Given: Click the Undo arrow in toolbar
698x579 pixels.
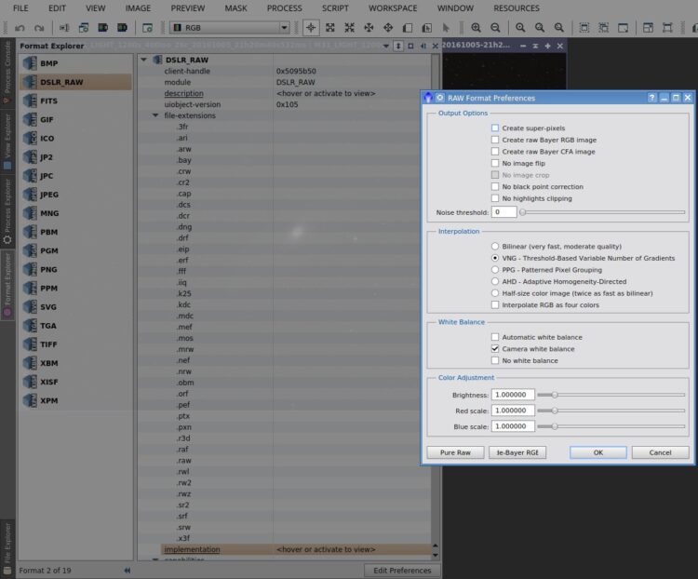Looking at the screenshot, I should click(20, 28).
